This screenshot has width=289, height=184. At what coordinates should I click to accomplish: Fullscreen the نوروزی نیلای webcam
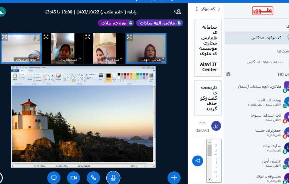tap(5, 37)
